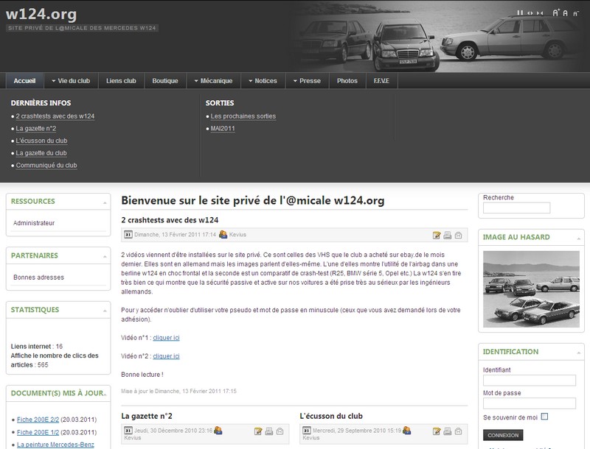Open 'Les prochaines sorties' link
The height and width of the screenshot is (449, 590).
tap(243, 116)
